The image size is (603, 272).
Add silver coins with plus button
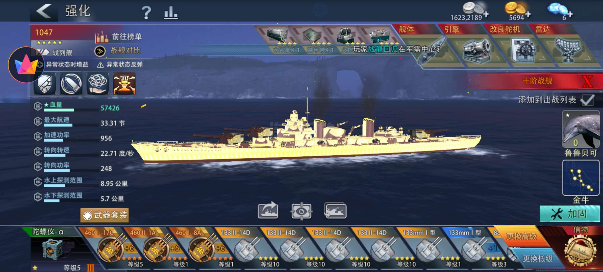(x=486, y=14)
